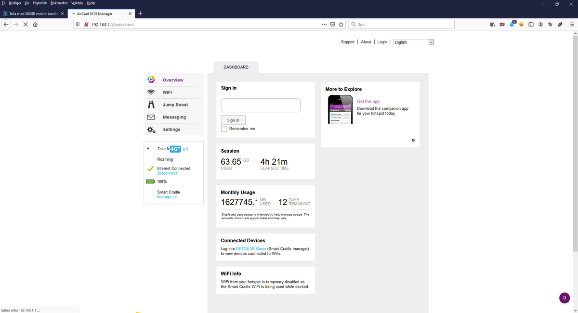Click the purple 0 notification badge

pos(565,298)
